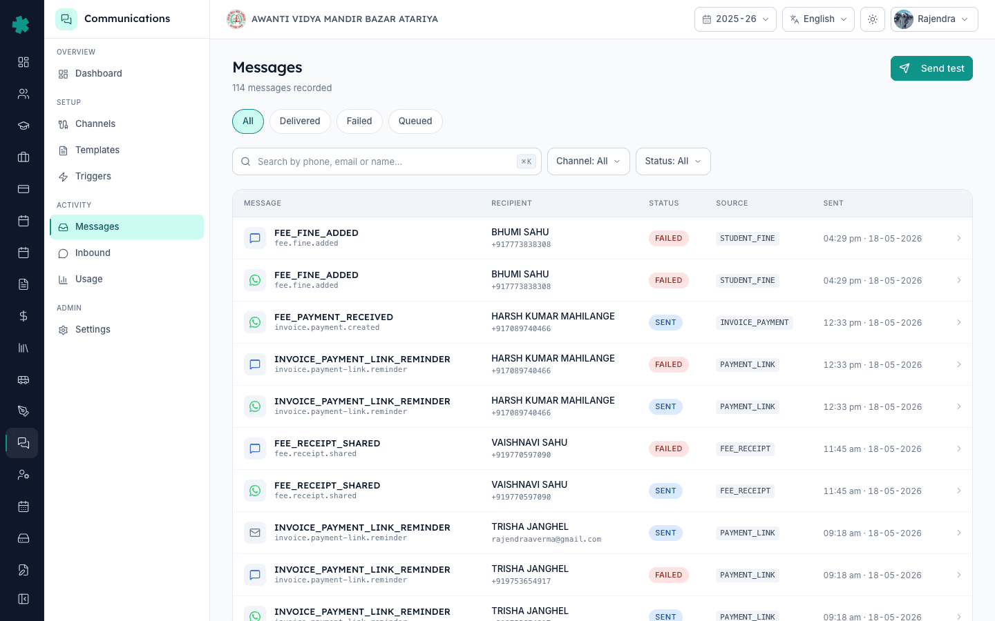Select the active communications chat icon in rail
The image size is (995, 621).
[x=23, y=443]
